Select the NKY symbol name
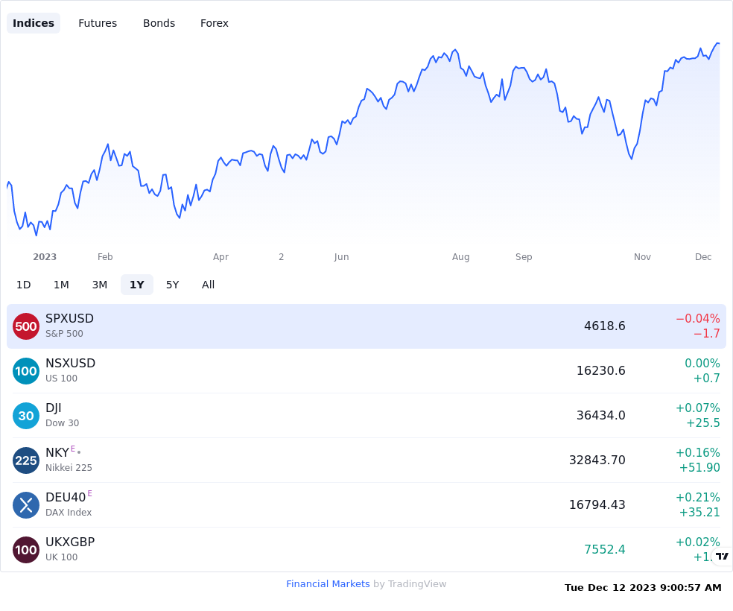Image resolution: width=733 pixels, height=611 pixels. pos(57,452)
